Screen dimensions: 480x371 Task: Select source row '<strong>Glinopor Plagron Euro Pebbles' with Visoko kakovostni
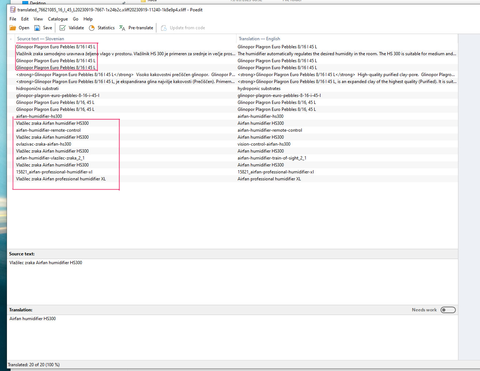point(126,75)
